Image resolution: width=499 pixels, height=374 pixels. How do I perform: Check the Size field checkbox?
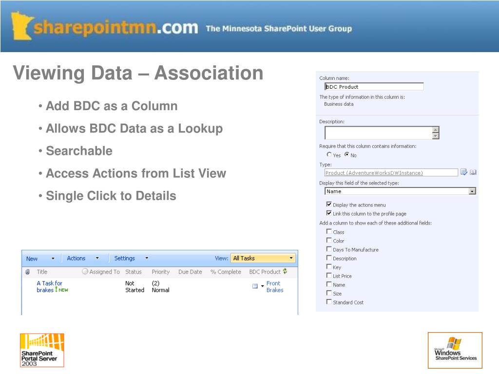329,293
